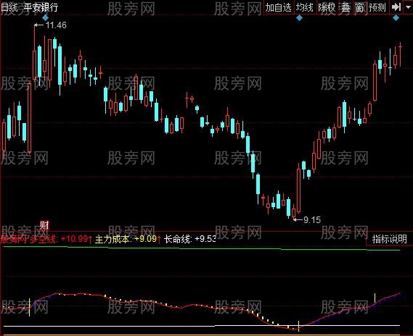The image size is (413, 336).
Task: Toggle the 均线 moving average display
Action: tap(304, 8)
